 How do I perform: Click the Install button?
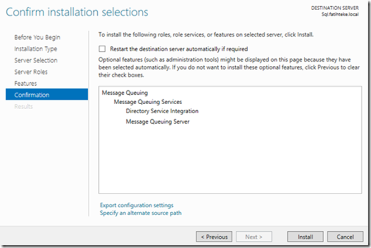(x=305, y=237)
